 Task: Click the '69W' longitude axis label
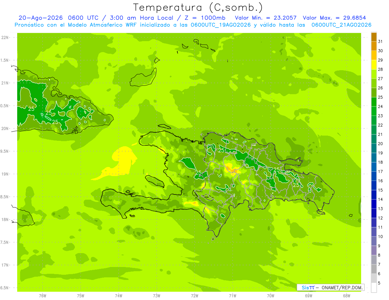click(309, 296)
